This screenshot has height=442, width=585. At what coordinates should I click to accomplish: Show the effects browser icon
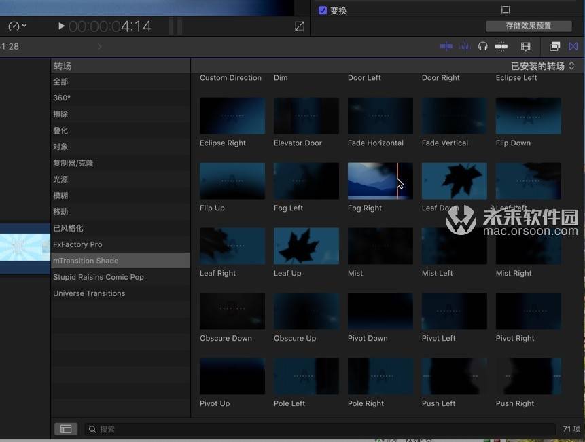click(554, 46)
